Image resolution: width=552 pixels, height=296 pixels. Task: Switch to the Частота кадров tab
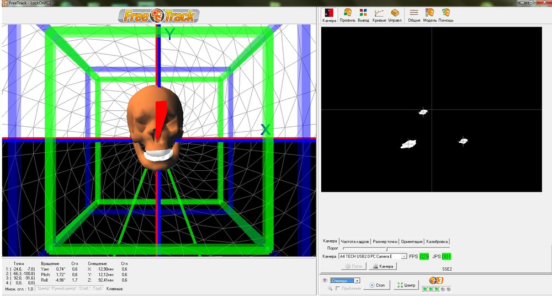[x=355, y=241]
